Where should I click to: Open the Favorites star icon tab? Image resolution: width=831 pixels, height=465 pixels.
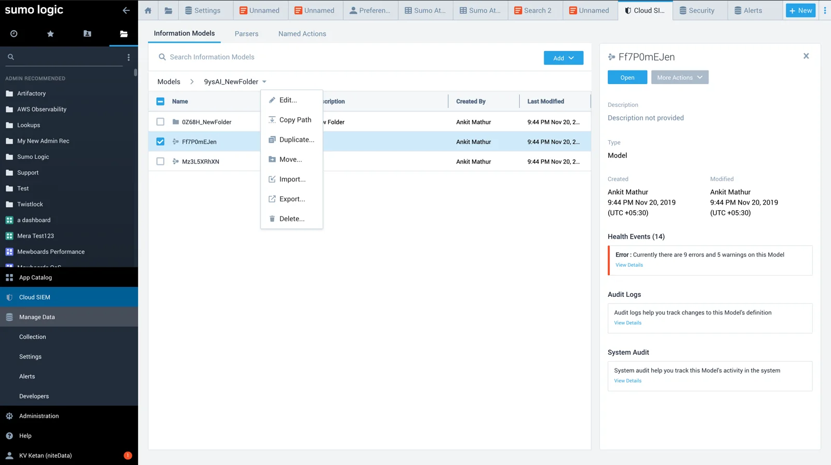click(x=50, y=34)
